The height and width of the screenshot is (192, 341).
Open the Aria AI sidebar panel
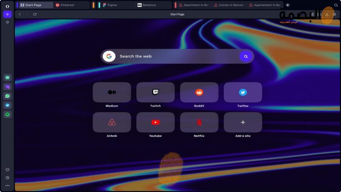(7, 15)
